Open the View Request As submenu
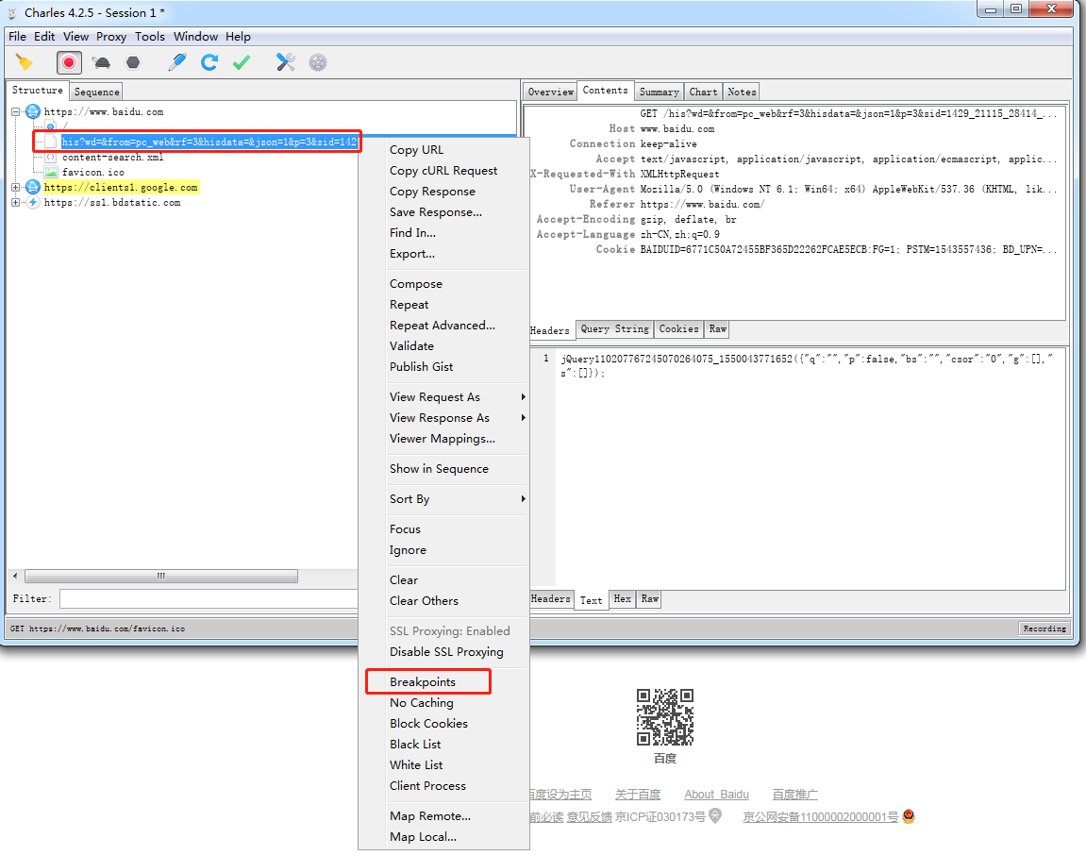1086x855 pixels. pos(457,397)
